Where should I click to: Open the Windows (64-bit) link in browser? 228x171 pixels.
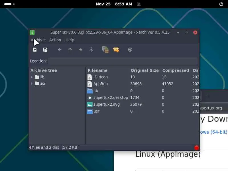[213, 132]
